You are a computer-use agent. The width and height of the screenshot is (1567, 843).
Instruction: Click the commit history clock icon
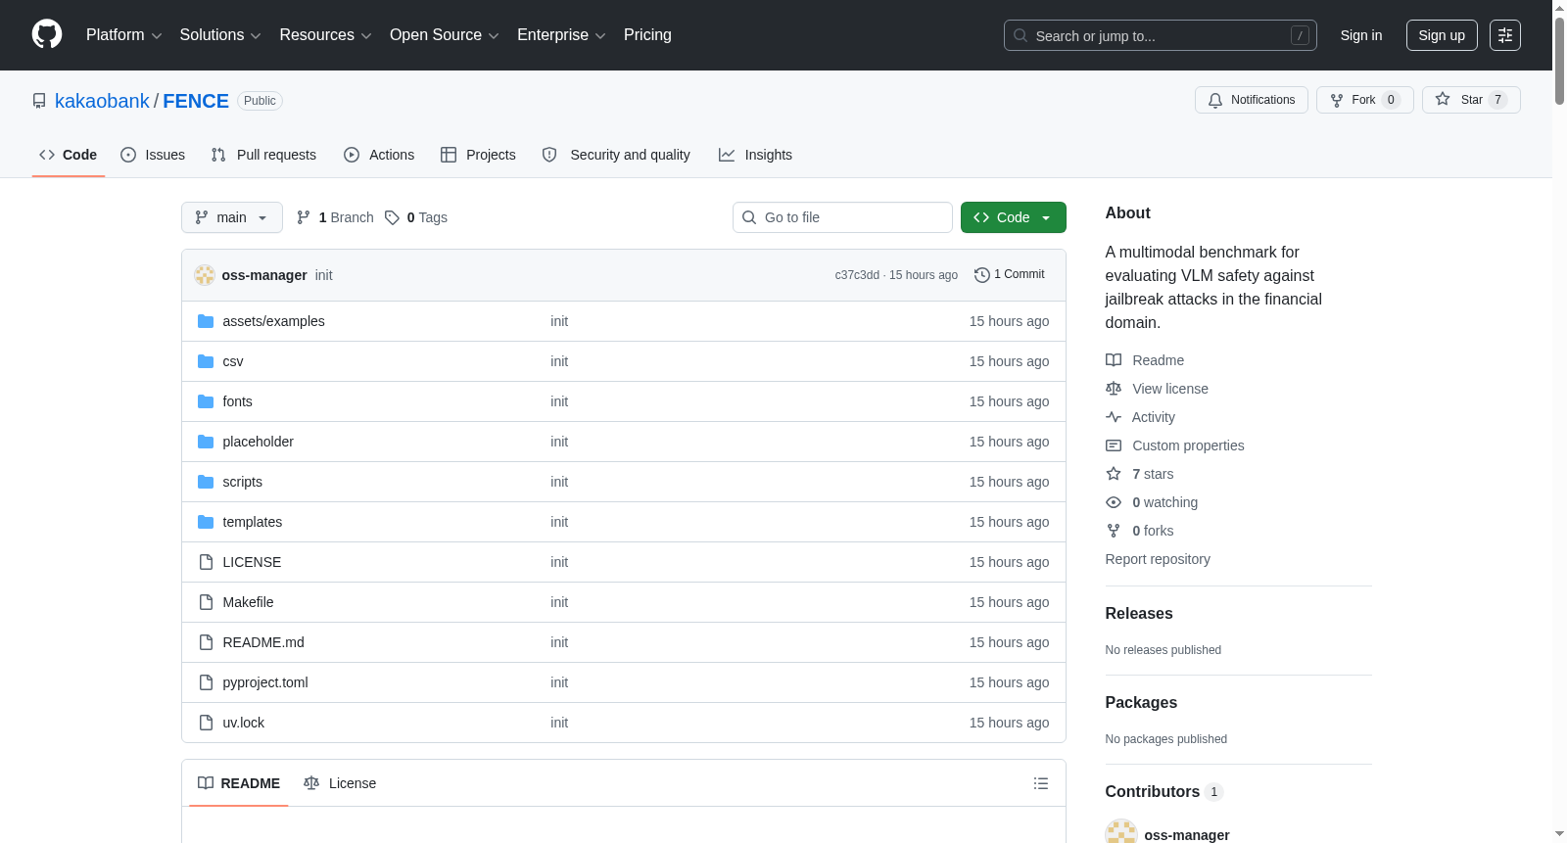[x=981, y=275]
